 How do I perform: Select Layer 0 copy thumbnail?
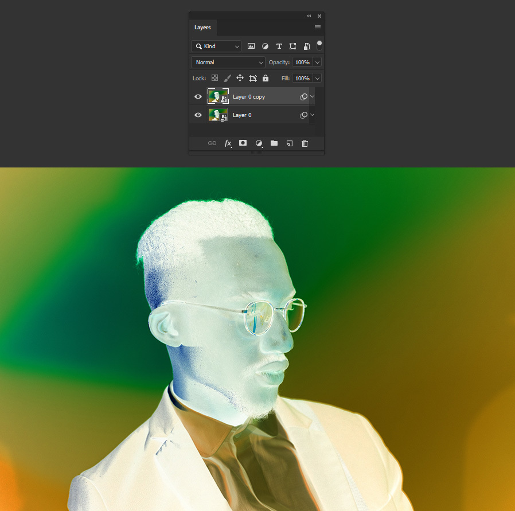click(x=218, y=96)
